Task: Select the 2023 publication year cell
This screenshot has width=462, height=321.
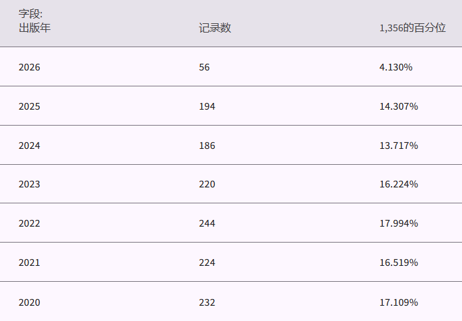Action: click(x=29, y=184)
